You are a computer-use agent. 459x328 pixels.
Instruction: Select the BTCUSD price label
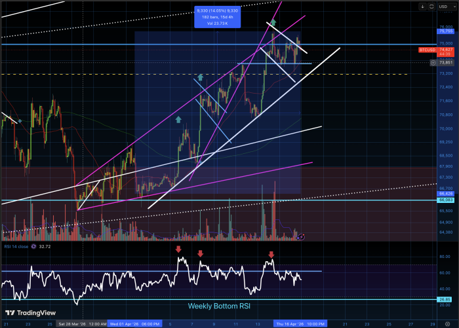click(426, 49)
